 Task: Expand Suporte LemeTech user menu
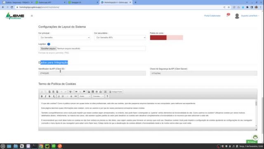click(x=250, y=16)
